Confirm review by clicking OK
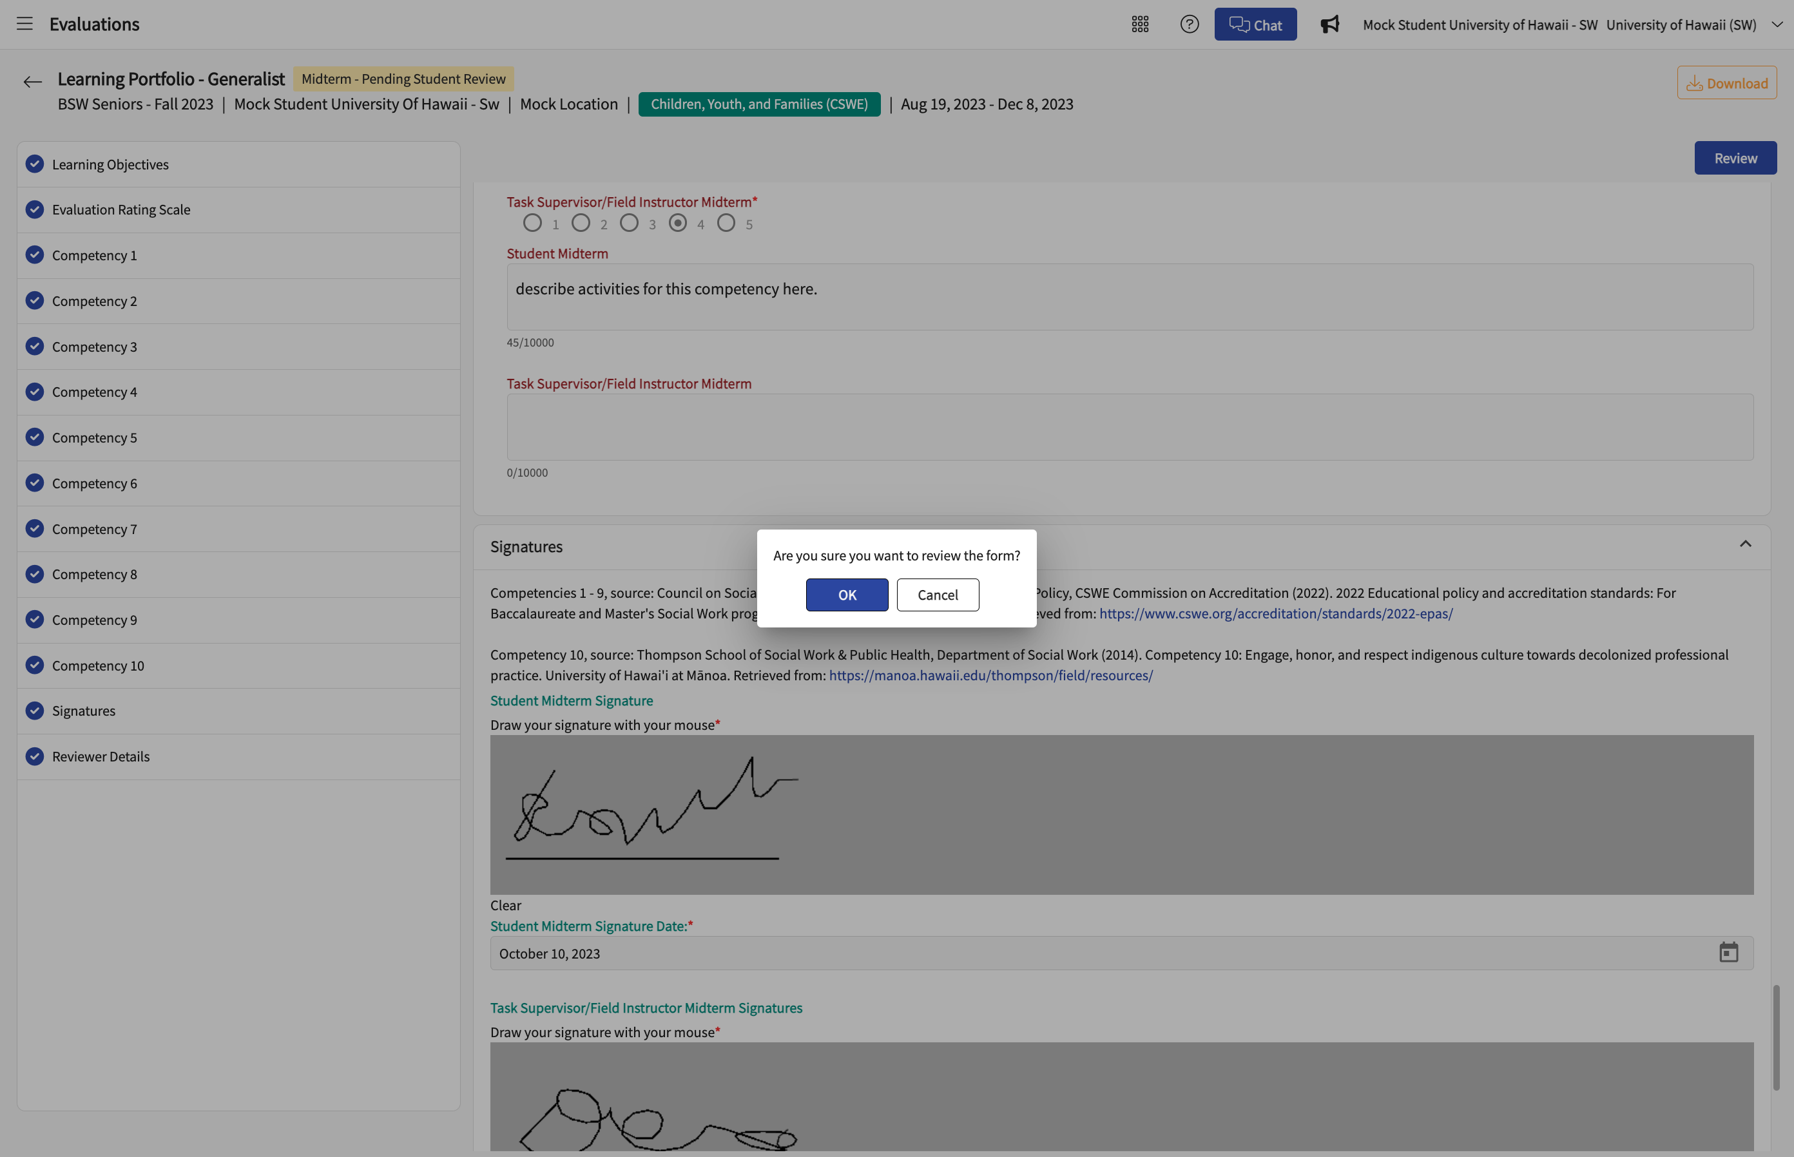Image resolution: width=1794 pixels, height=1157 pixels. coord(847,595)
